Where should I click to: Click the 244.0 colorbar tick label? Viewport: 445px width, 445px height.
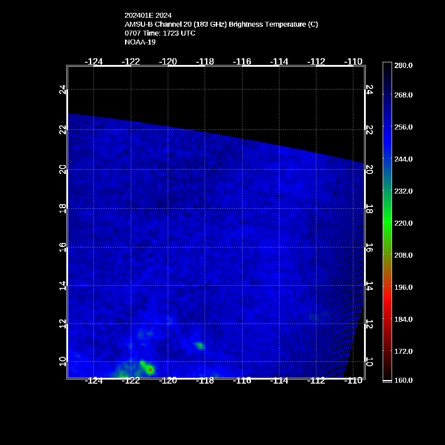tap(403, 159)
